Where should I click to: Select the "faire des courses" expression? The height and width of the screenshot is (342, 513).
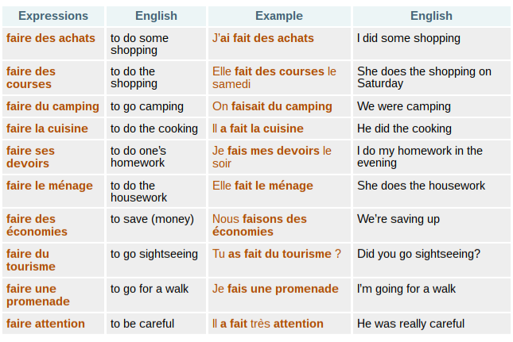[31, 78]
